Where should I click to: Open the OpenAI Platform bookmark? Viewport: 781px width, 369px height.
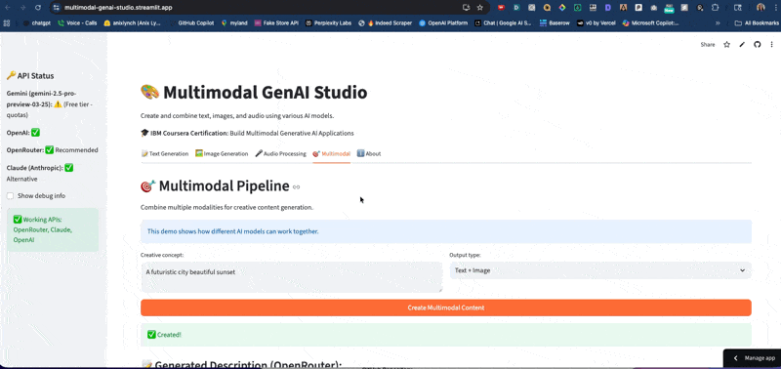click(443, 22)
